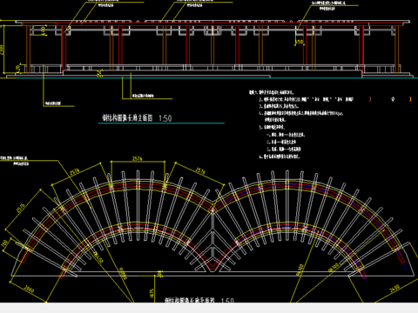Click the V-shaped junction where two arcs meet
418x313 pixels.
pyautogui.click(x=212, y=265)
